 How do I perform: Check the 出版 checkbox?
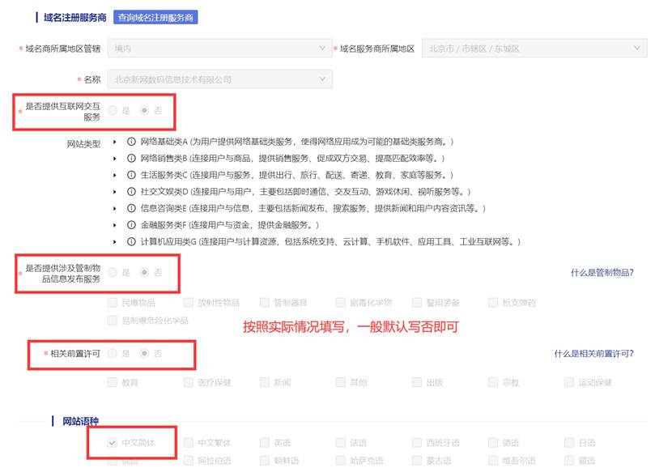pos(417,382)
